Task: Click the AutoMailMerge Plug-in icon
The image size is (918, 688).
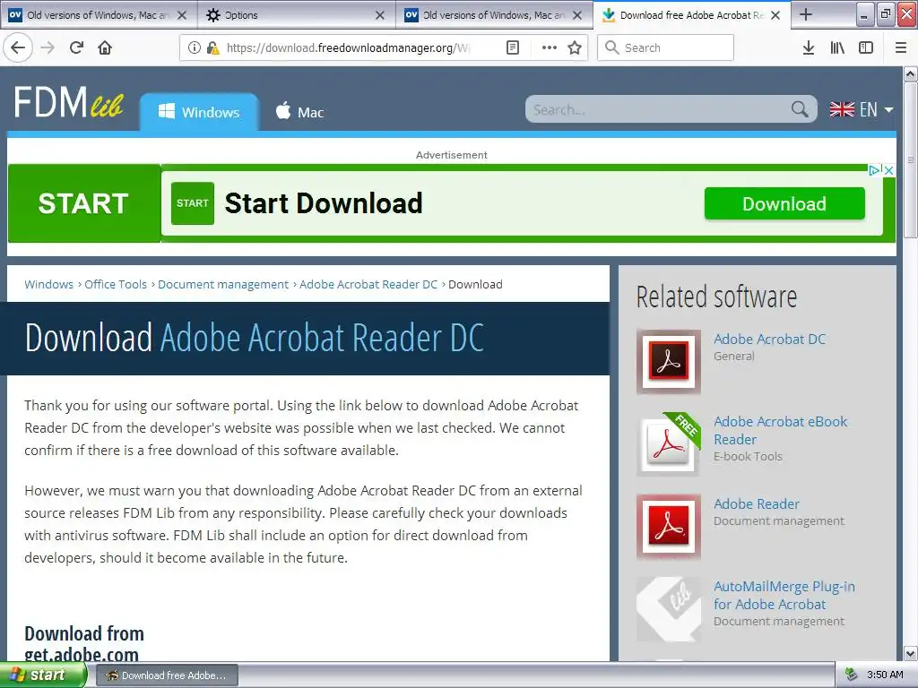Action: point(669,609)
